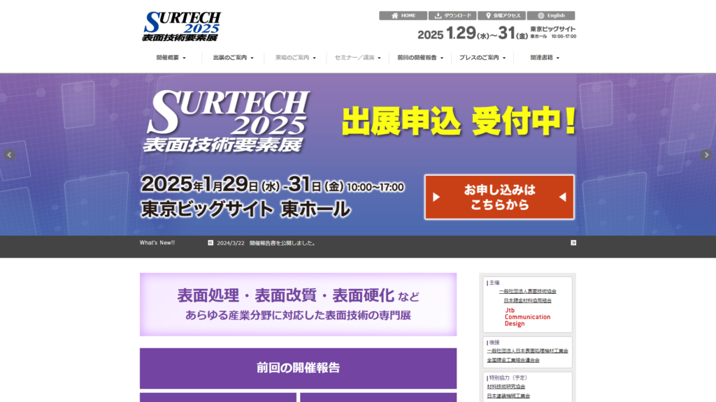Expand the プレスのご案内 menu
Viewport: 716px width, 402px height.
pyautogui.click(x=482, y=58)
